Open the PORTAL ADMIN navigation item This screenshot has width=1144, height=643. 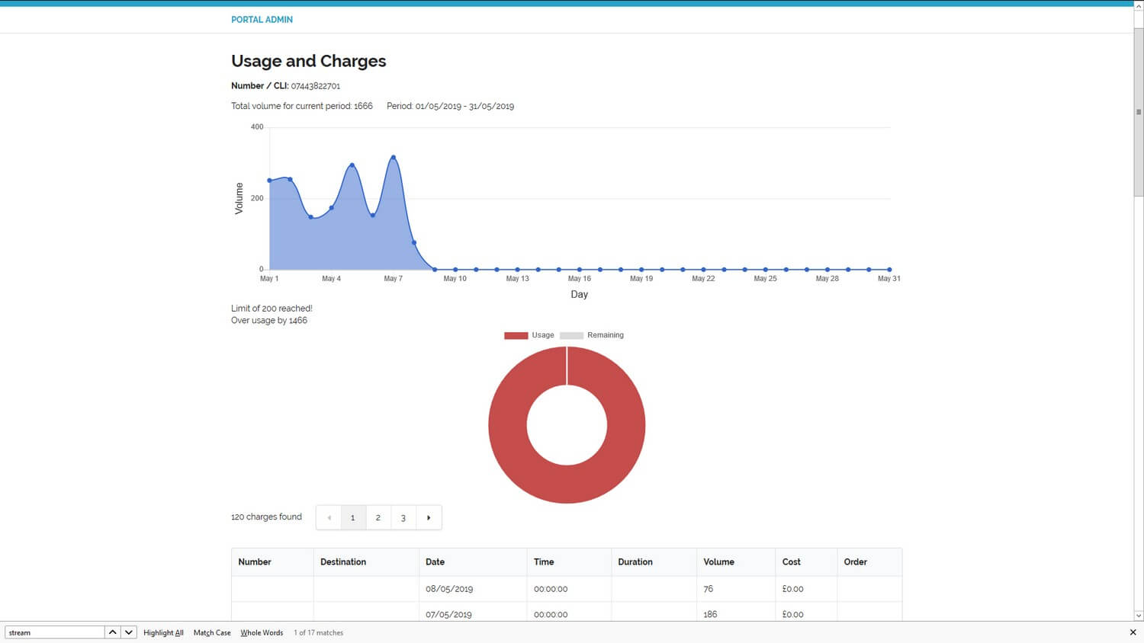[x=262, y=19]
